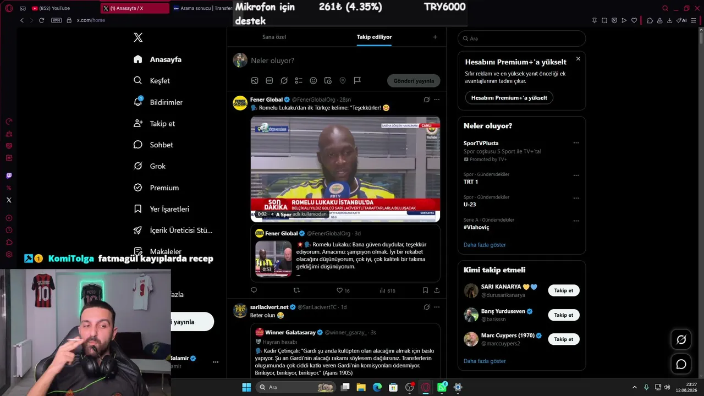Click the X logo above Anasayfa
This screenshot has height=396, width=704.
(138, 37)
